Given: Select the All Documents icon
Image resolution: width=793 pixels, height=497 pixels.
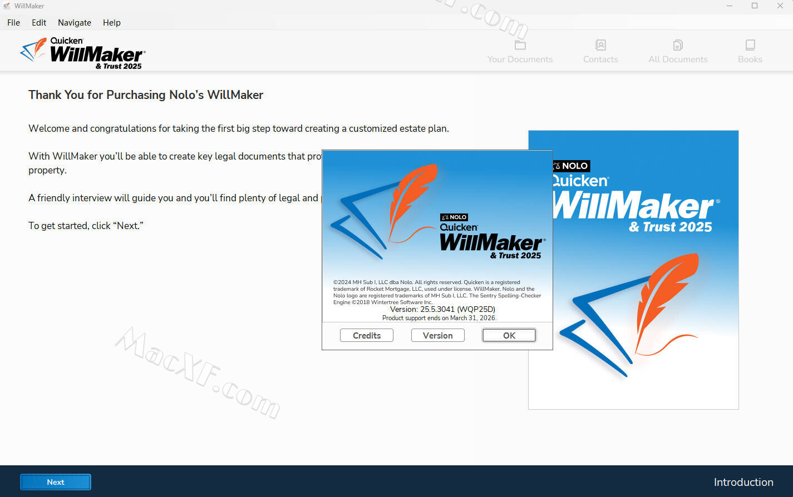Looking at the screenshot, I should pos(677,45).
